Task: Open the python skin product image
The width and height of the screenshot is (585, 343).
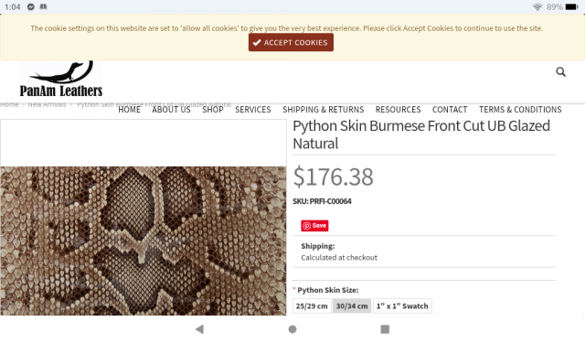Action: click(144, 241)
